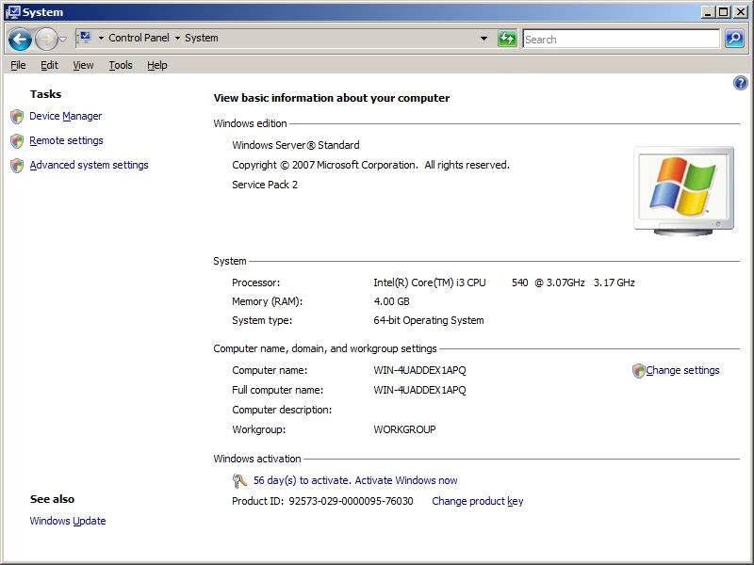This screenshot has height=565, width=754.
Task: Click the System window title bar icon
Action: (13, 12)
